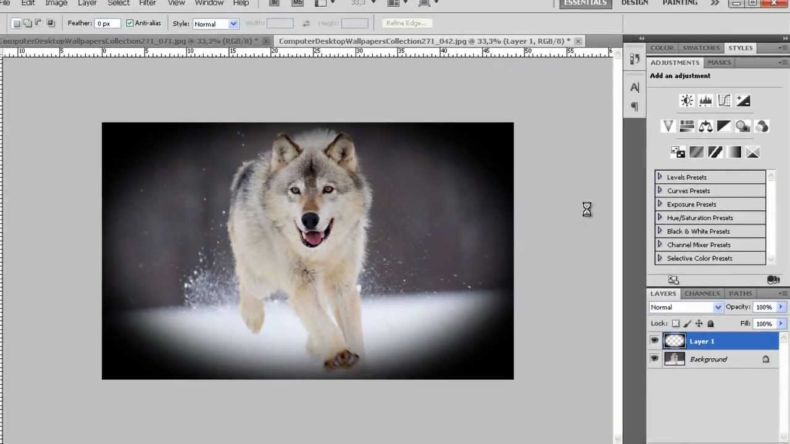Click the Feather input field
The width and height of the screenshot is (790, 444).
[x=108, y=23]
